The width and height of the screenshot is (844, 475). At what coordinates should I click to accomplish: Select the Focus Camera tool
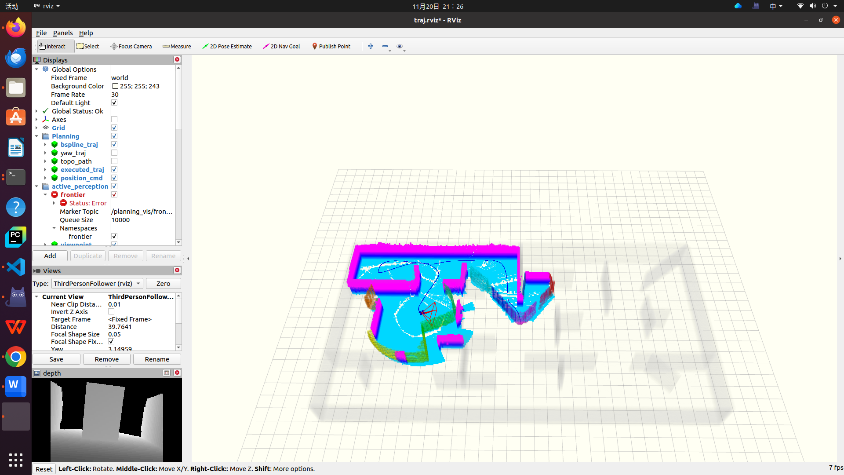coord(131,46)
